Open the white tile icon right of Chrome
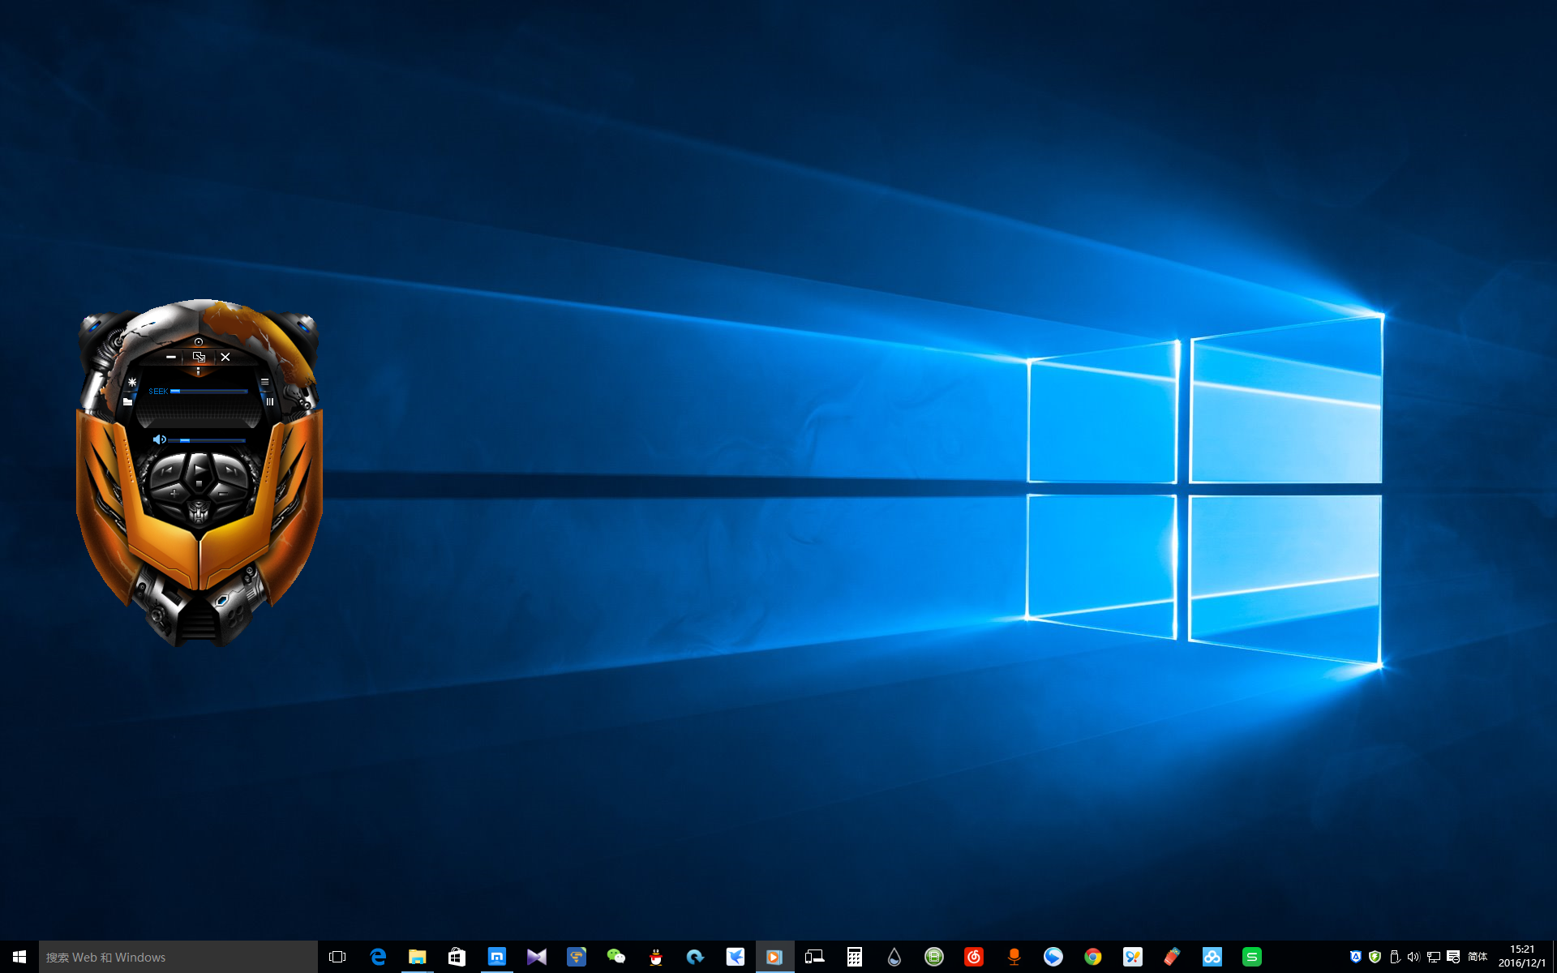Image resolution: width=1557 pixels, height=973 pixels. tap(1133, 957)
